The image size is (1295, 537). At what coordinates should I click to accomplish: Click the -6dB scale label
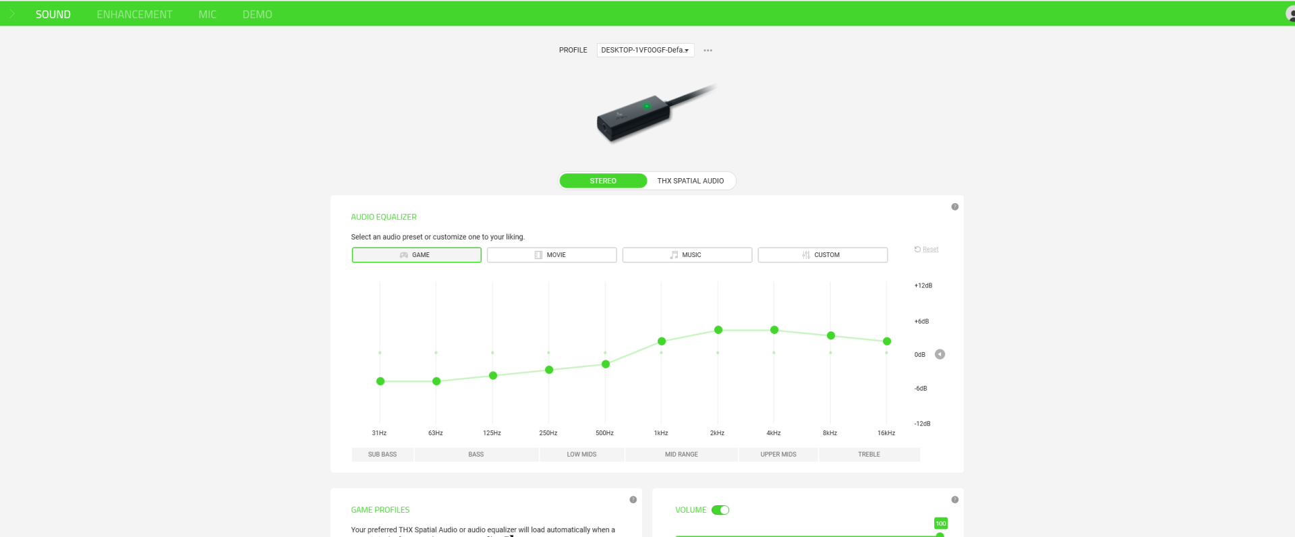click(x=921, y=389)
